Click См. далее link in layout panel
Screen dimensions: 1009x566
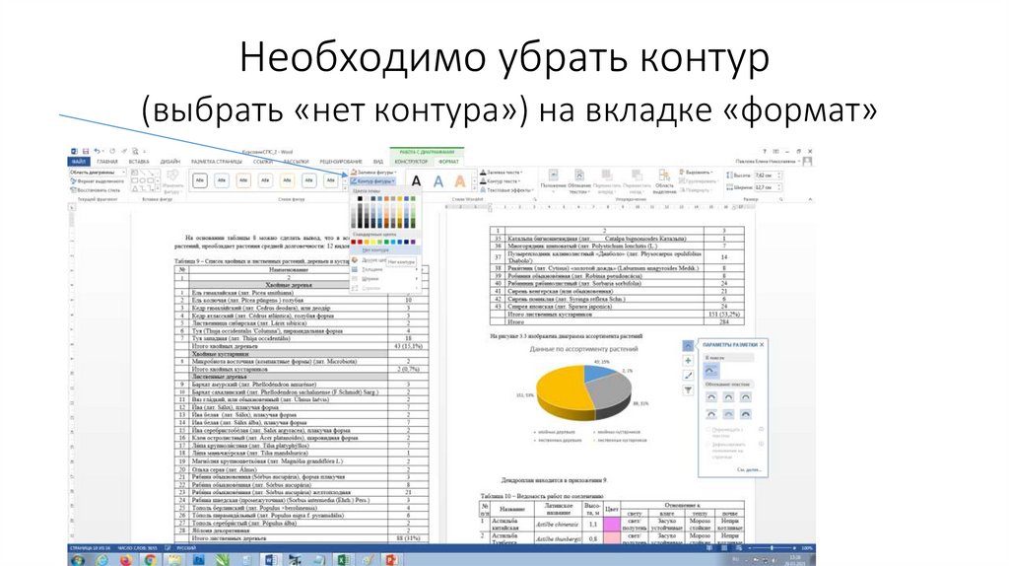tap(749, 469)
